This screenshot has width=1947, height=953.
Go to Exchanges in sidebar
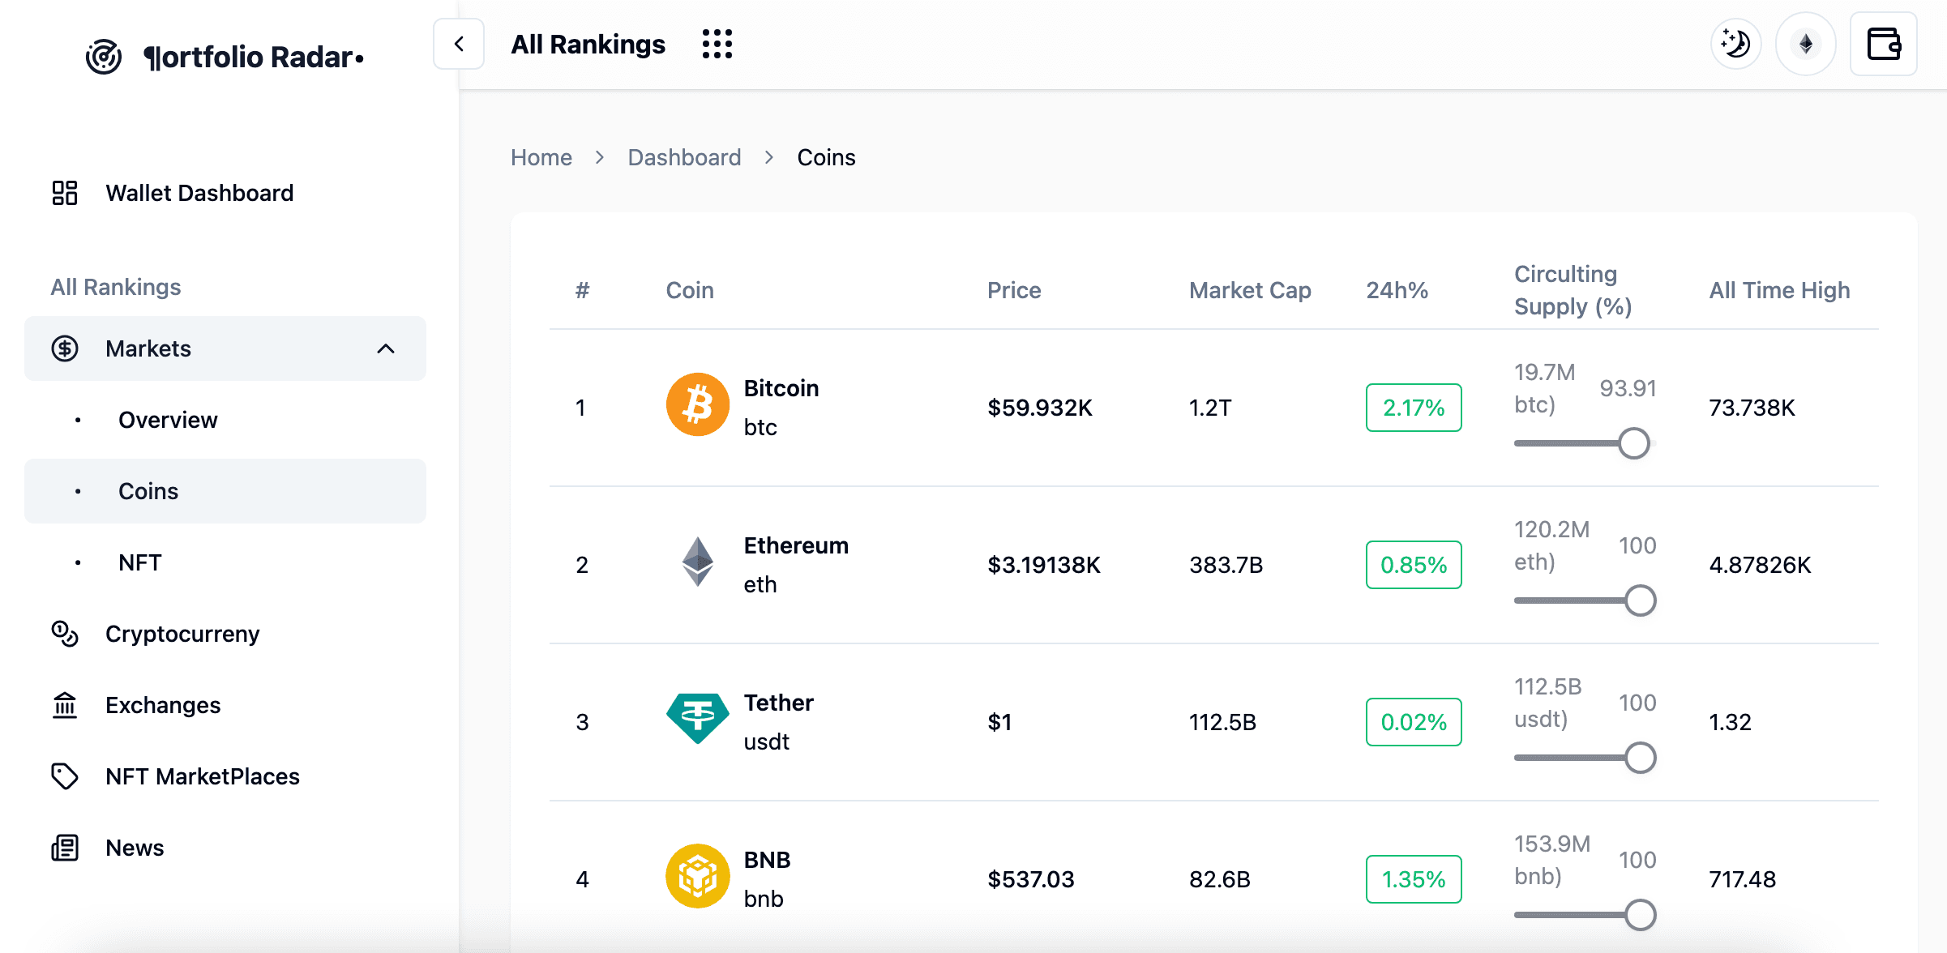click(225, 705)
